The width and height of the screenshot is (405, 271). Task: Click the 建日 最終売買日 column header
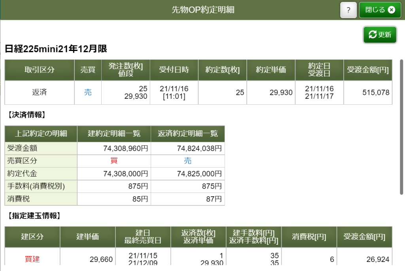coord(143,237)
